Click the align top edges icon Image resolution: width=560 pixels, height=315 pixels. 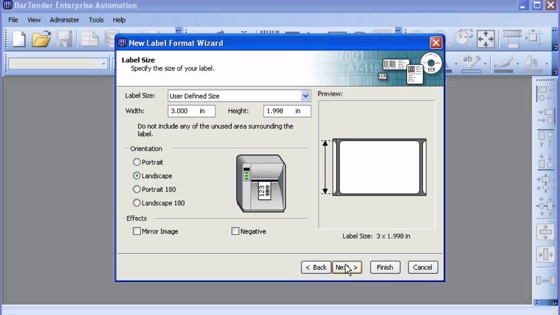coord(546,139)
